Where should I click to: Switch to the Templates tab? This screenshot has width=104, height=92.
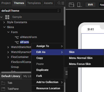[x=34, y=3]
